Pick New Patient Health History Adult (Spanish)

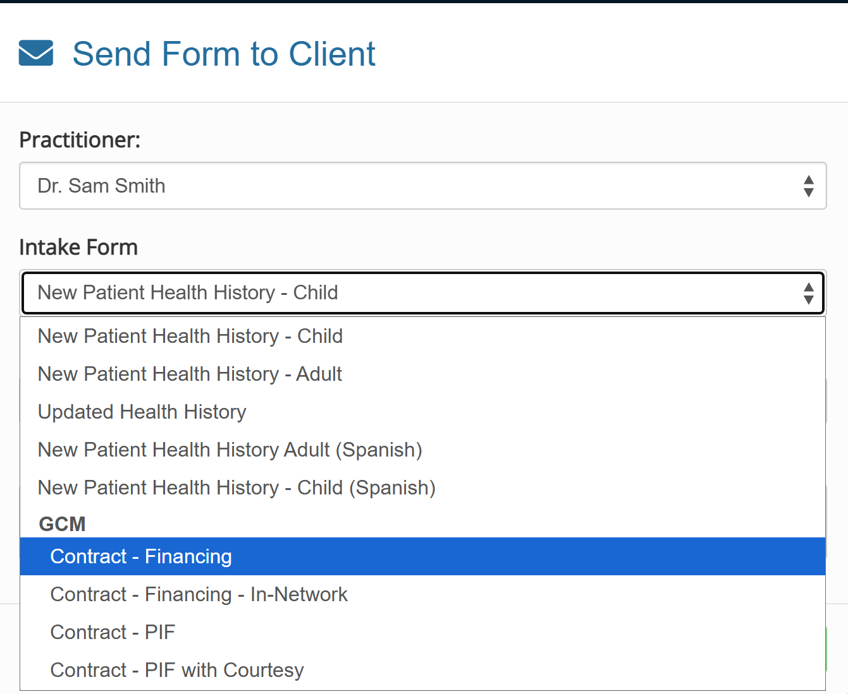(x=422, y=450)
